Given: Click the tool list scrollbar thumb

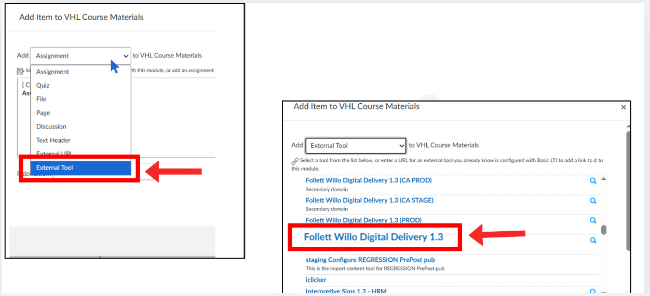Looking at the screenshot, I should [x=604, y=230].
